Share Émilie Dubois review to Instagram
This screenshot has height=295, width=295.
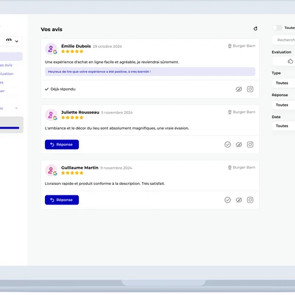click(250, 89)
